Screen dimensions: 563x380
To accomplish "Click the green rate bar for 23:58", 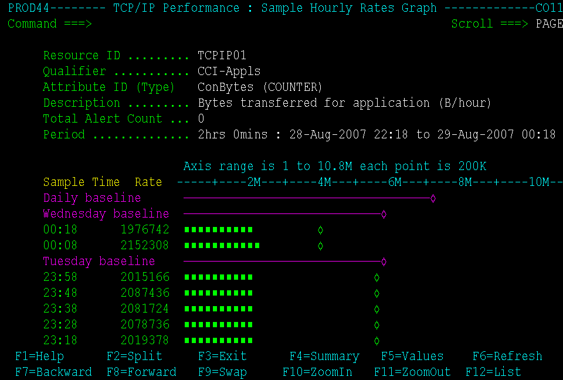I will [217, 277].
